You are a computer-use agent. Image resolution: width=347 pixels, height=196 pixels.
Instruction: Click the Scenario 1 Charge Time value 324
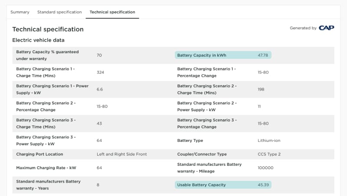[x=100, y=72]
